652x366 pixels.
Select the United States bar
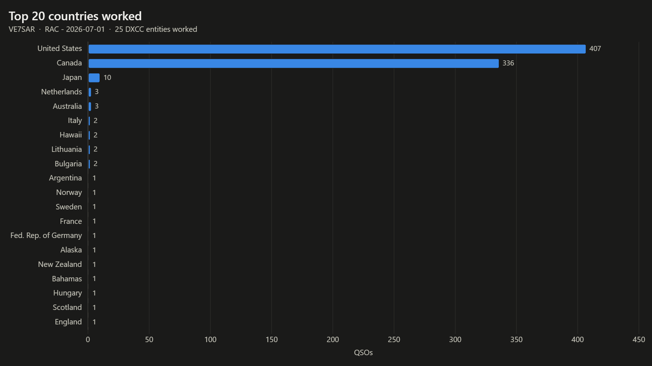pyautogui.click(x=337, y=49)
